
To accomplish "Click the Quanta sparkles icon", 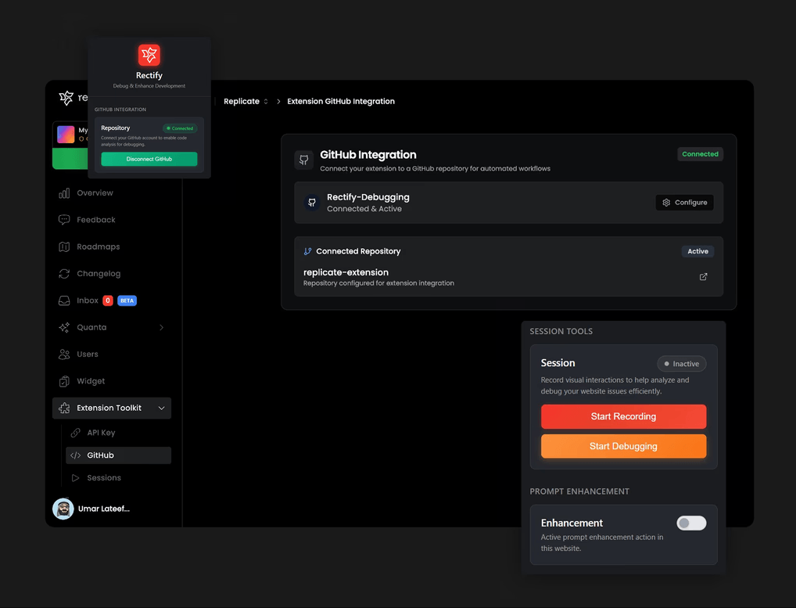I will coord(64,327).
